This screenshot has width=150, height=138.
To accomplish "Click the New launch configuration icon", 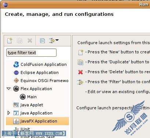I will pos(10,40).
